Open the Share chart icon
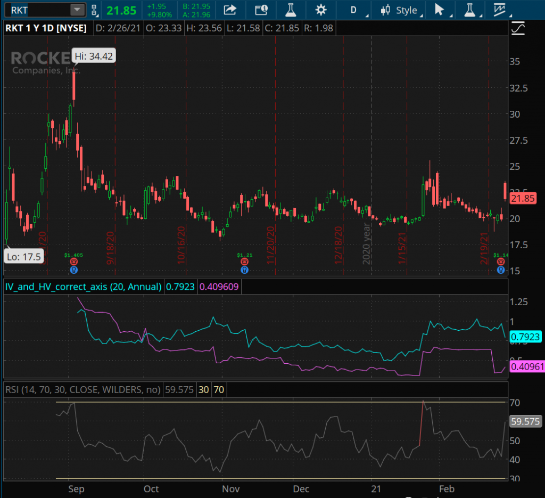545x498 pixels. (230, 10)
